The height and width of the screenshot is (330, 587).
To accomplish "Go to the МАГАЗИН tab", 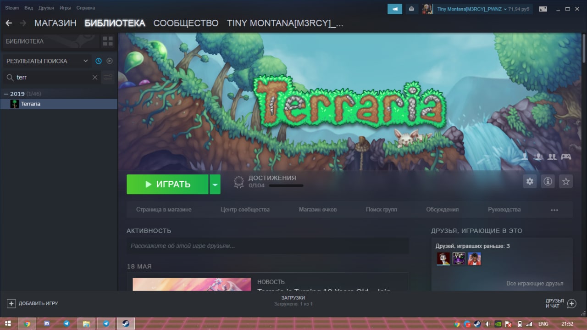I will 55,23.
